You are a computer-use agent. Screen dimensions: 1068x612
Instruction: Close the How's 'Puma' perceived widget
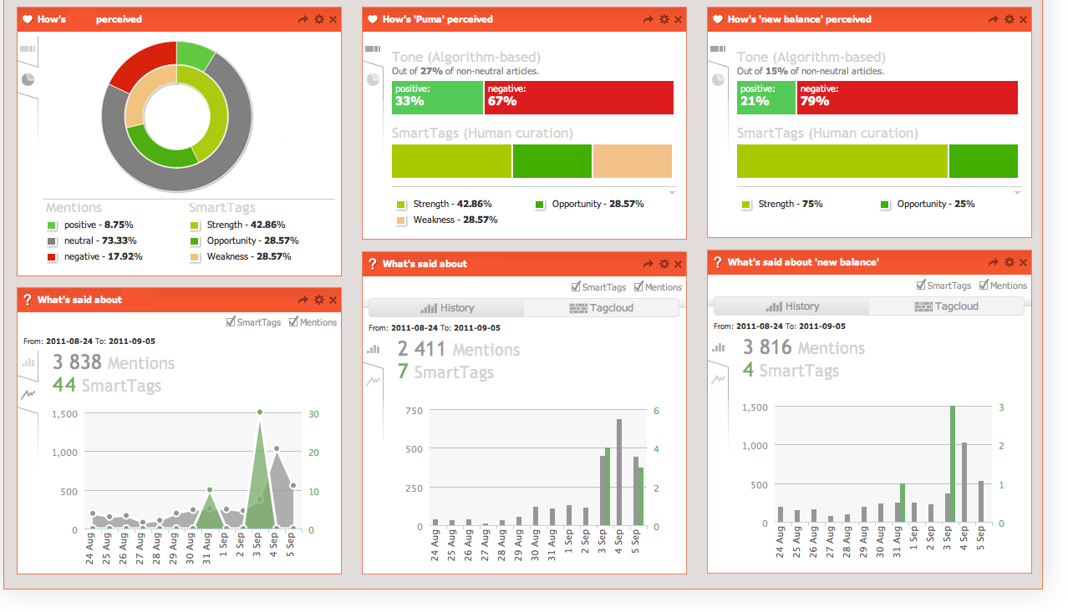[679, 19]
